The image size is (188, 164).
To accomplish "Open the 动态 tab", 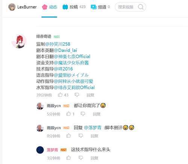I will 50,7.
